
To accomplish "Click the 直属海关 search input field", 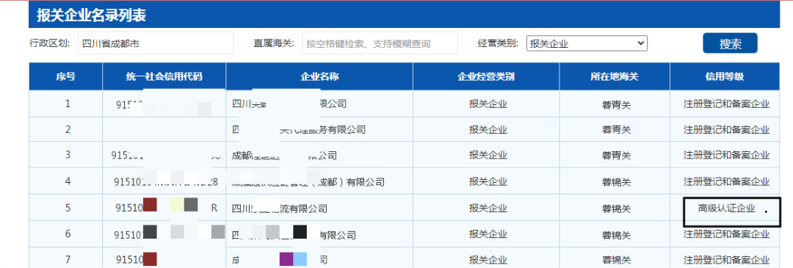I will [380, 43].
